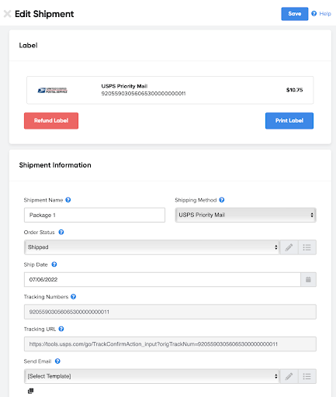Click the pencil edit icon beside email template
This screenshot has width=336, height=397.
click(x=289, y=376)
